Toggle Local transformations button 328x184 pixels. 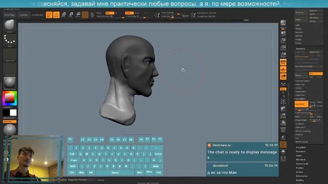coord(283,77)
